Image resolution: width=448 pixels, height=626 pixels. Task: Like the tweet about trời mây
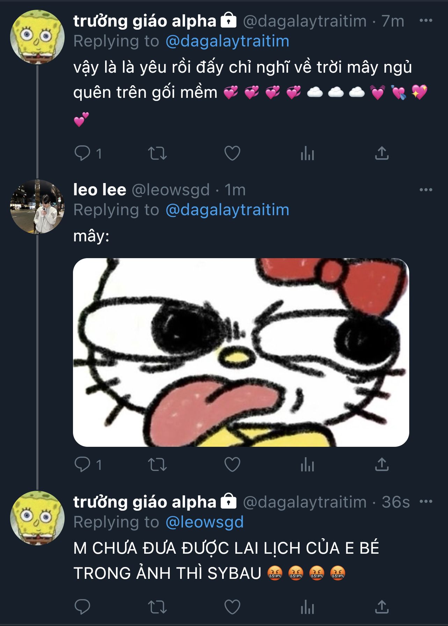point(232,153)
